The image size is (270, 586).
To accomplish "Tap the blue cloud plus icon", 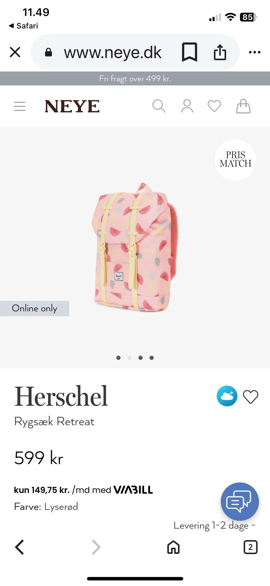I will pyautogui.click(x=227, y=396).
